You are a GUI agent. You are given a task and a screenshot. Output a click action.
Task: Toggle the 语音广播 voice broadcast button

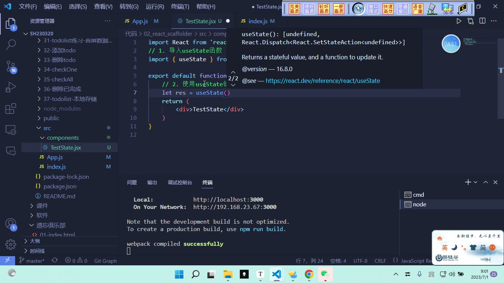coord(418,9)
